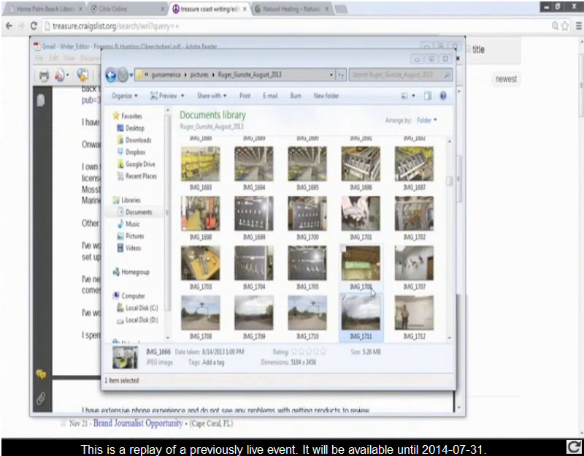The image size is (584, 456).
Task: Click the browser back arrow
Action: (x=9, y=26)
